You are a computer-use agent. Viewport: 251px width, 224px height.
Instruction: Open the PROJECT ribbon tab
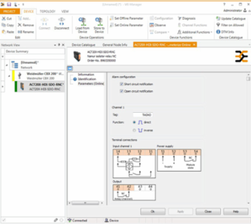coord(10,11)
